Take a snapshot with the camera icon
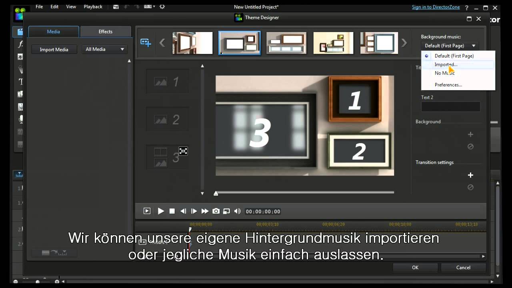 point(216,211)
